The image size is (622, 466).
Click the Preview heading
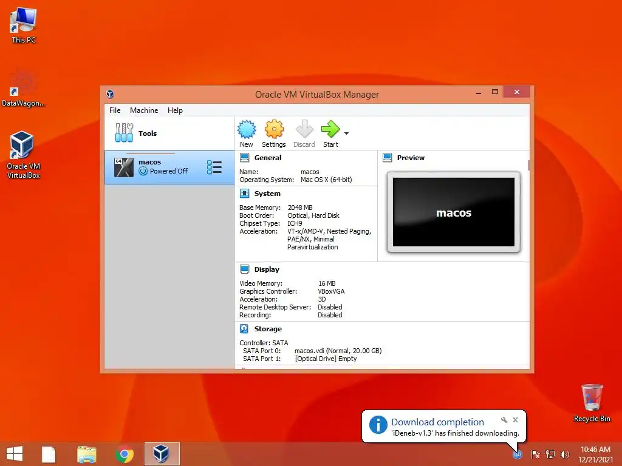tap(411, 158)
